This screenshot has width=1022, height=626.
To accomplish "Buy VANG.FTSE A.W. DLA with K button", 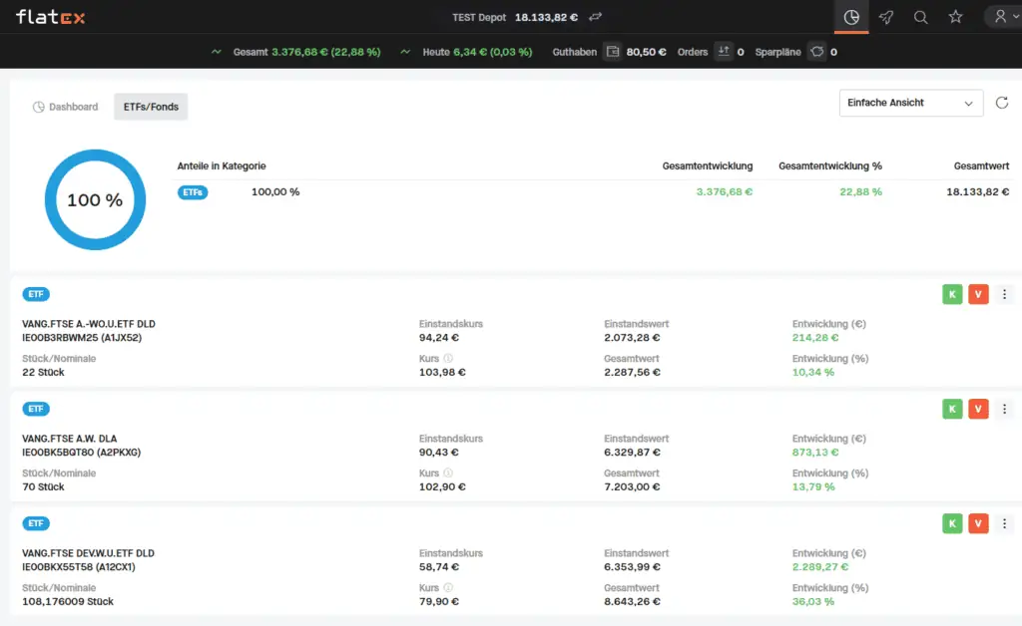I will [x=952, y=409].
